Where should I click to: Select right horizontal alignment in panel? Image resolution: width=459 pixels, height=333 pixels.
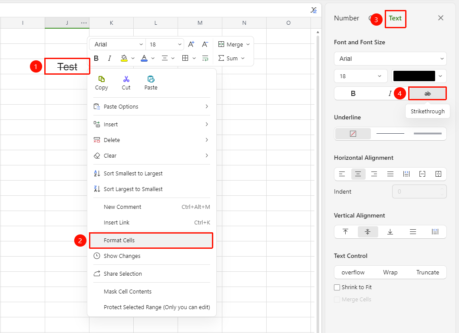coord(374,174)
